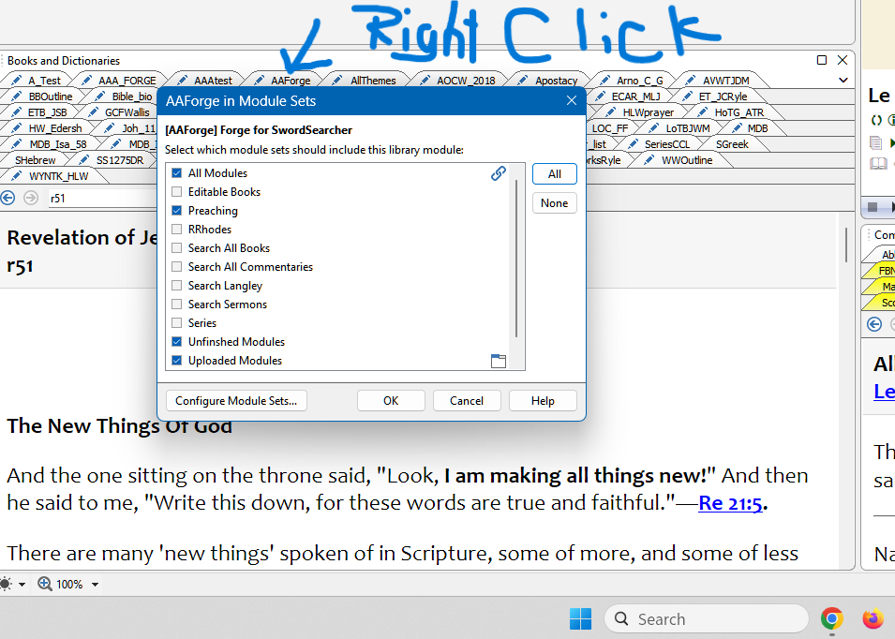Click the forward arrow in Books panel
Screen dimensions: 895x639
(x=31, y=198)
